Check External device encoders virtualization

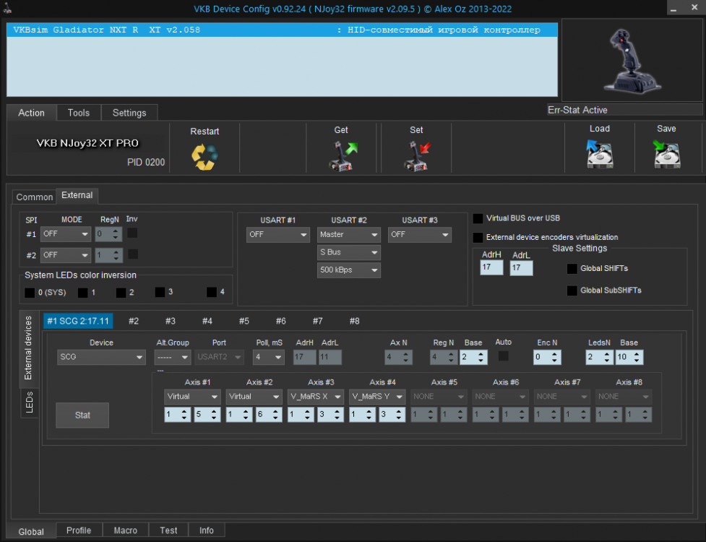pyautogui.click(x=478, y=237)
